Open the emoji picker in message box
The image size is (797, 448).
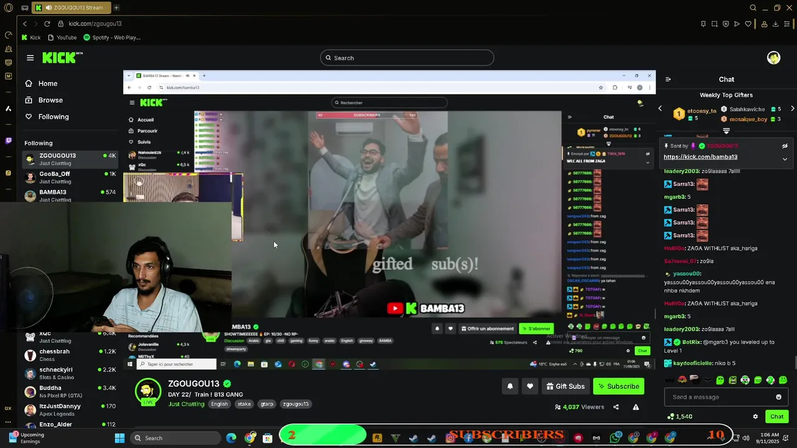(x=778, y=397)
